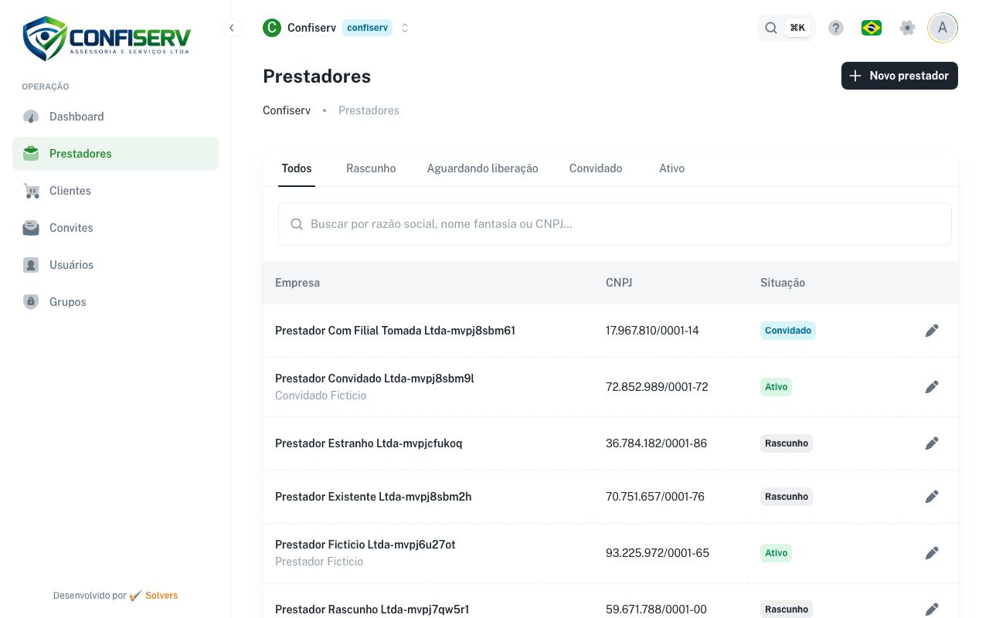Open the user avatar A menu

point(943,28)
